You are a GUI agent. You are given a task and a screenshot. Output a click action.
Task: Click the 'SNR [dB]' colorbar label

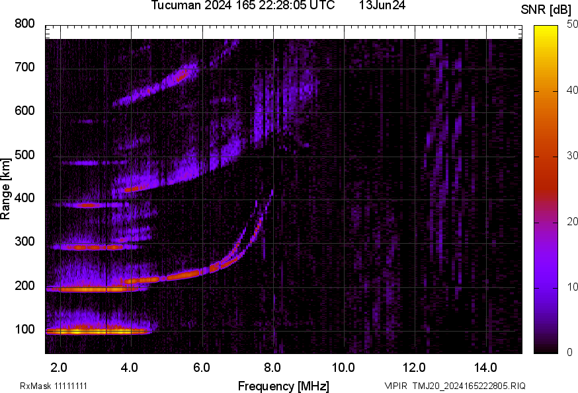click(546, 10)
